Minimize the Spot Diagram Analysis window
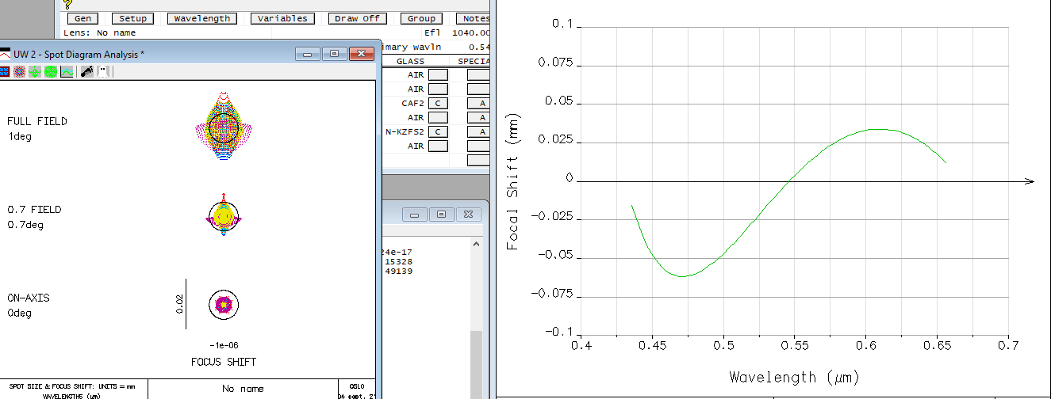 [x=308, y=53]
